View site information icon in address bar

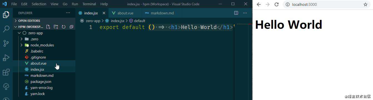(288, 4)
